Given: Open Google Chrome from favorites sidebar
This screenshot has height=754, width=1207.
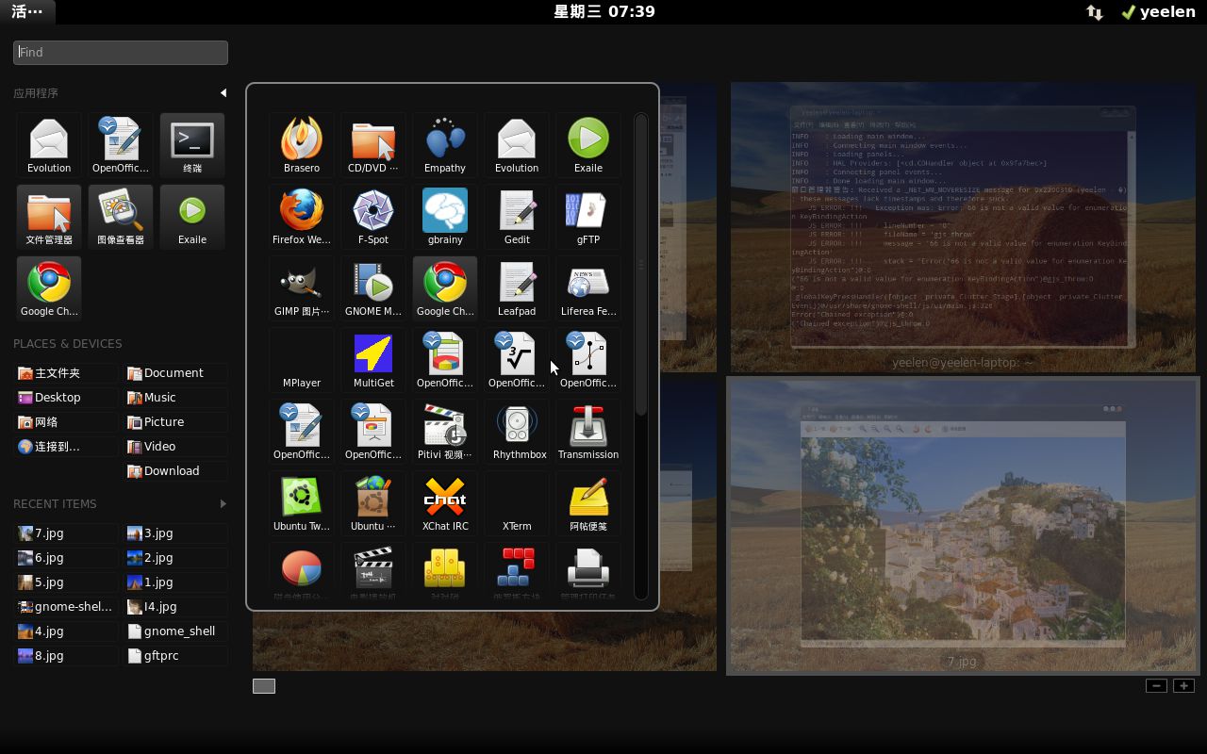Looking at the screenshot, I should coord(49,288).
